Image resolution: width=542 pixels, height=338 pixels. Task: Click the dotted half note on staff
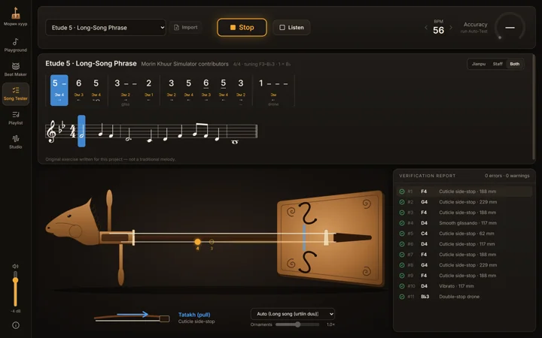point(129,135)
